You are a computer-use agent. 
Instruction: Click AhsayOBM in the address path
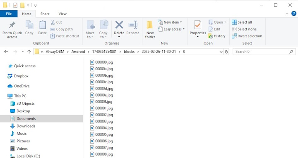55,52
